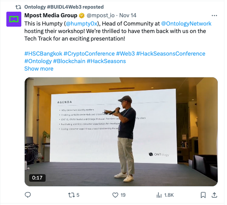Image resolution: width=227 pixels, height=205 pixels.
Task: Play the workshop presentation video
Action: coord(121,132)
